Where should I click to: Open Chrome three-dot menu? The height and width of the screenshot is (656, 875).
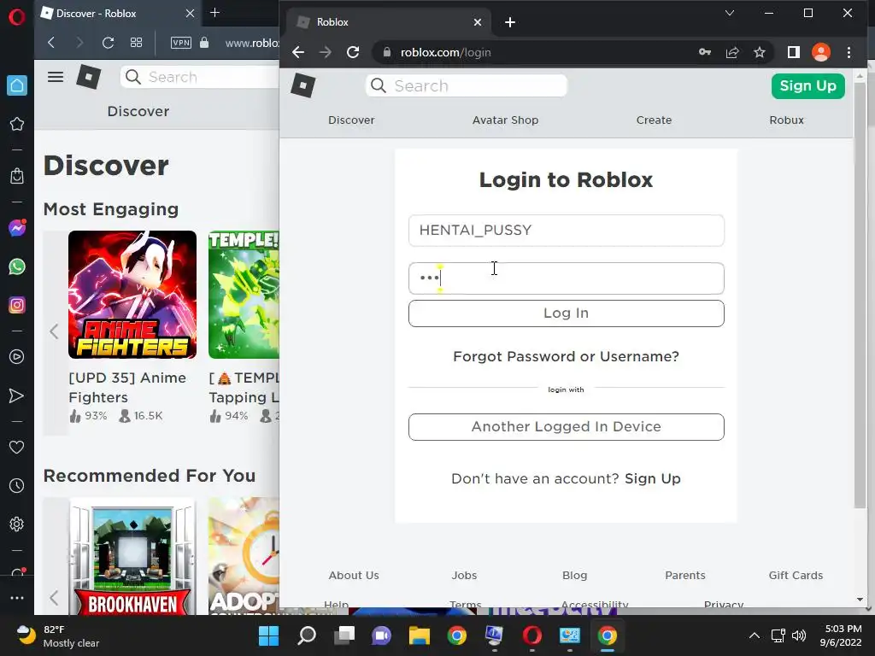point(849,52)
